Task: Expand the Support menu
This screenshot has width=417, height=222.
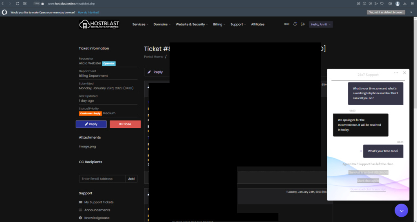Action: coord(238,24)
